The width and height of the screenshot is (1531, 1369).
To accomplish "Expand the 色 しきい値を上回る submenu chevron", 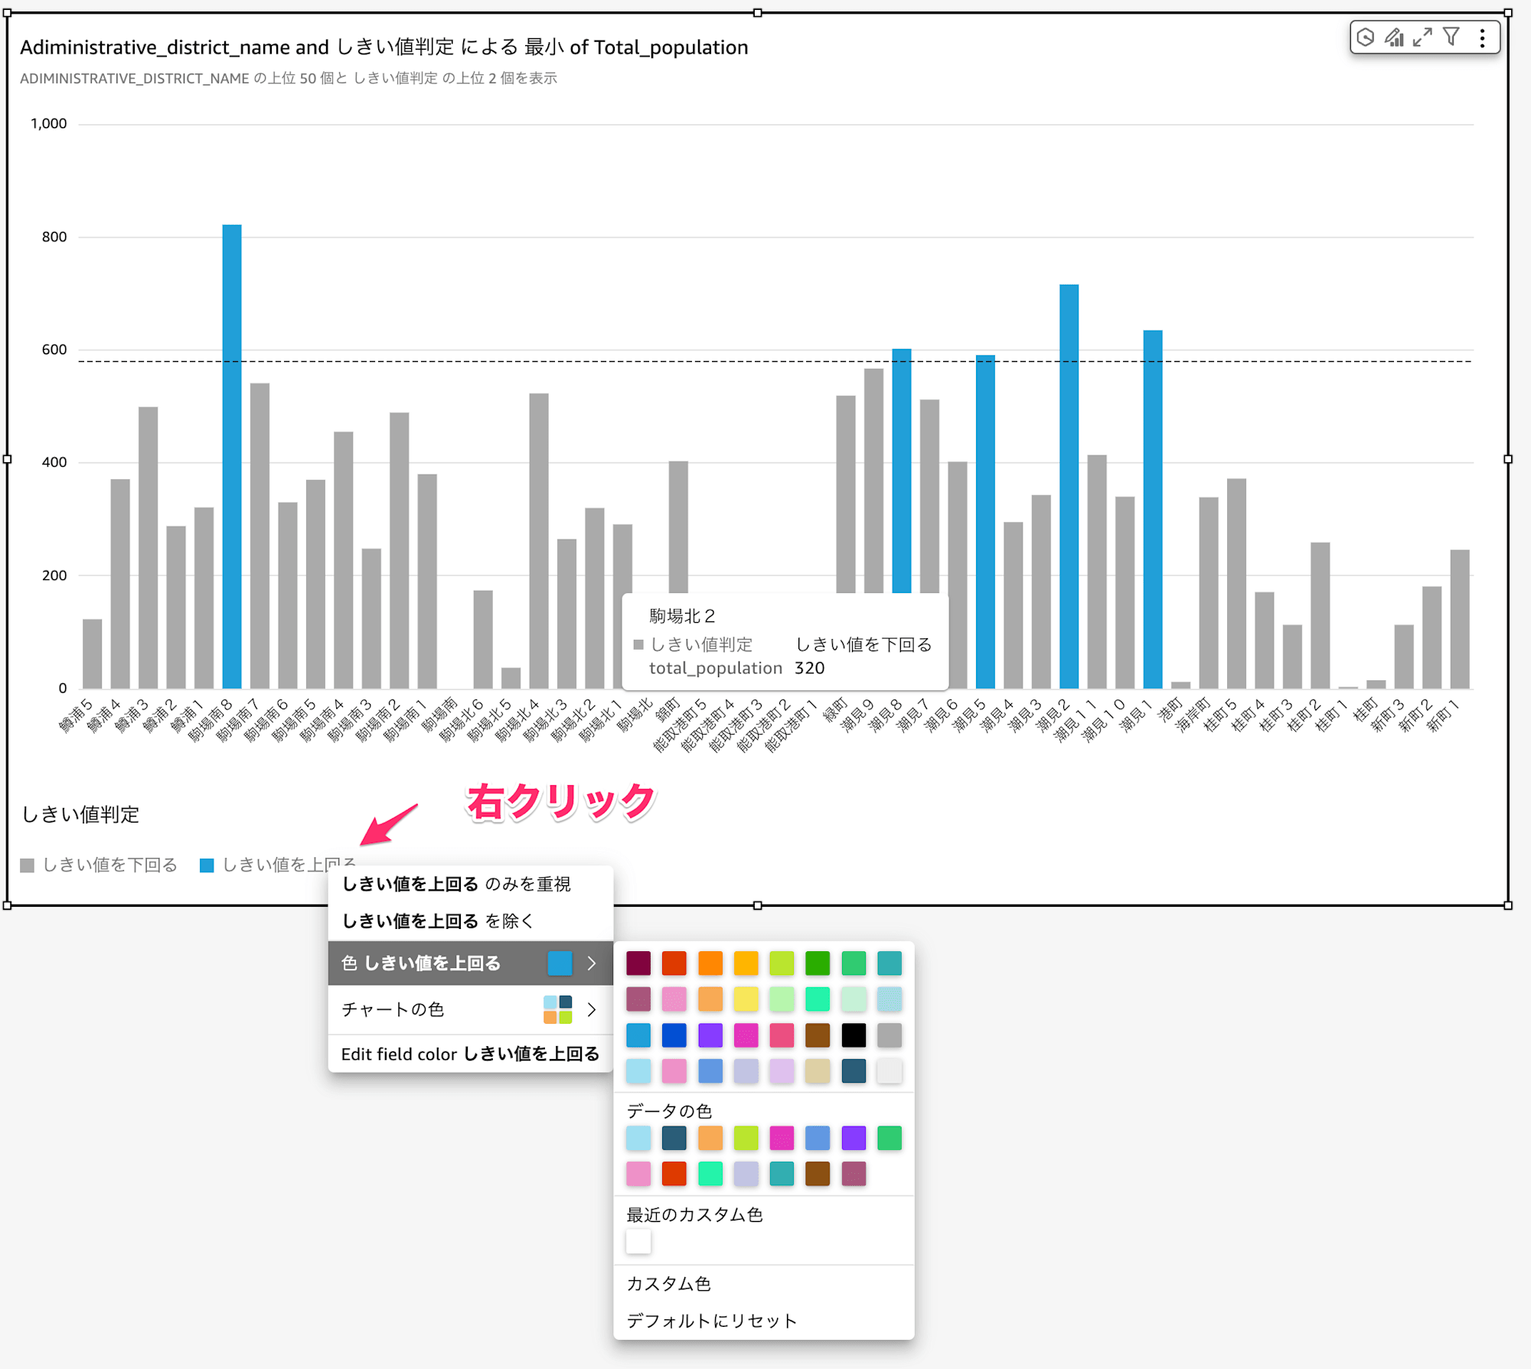I will coord(592,963).
